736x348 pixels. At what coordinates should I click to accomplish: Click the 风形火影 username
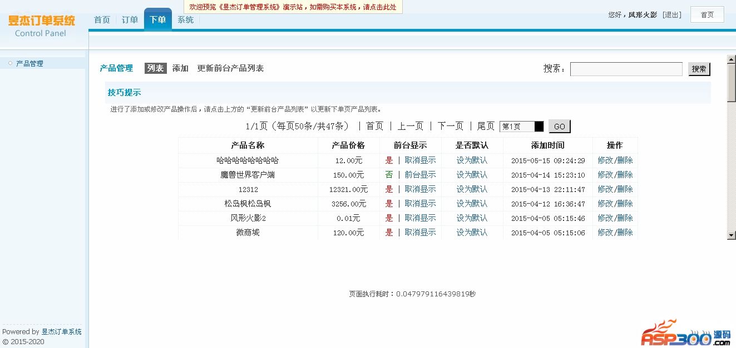[643, 15]
